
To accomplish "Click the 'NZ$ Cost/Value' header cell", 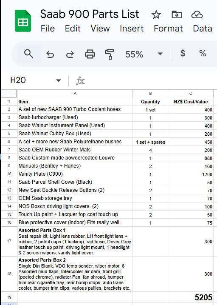I will [191, 102].
